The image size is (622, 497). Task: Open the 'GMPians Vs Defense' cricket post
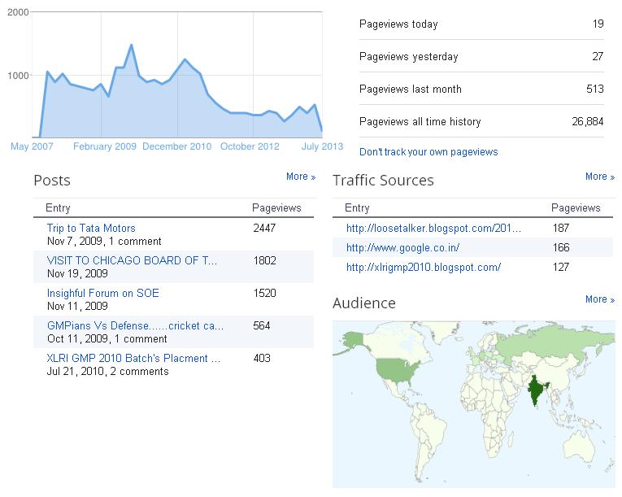point(135,325)
